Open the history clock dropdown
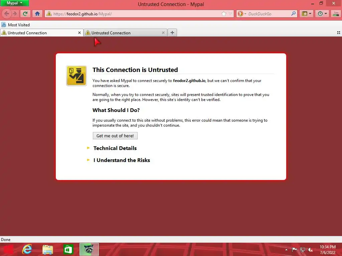The image size is (342, 256). [322, 14]
